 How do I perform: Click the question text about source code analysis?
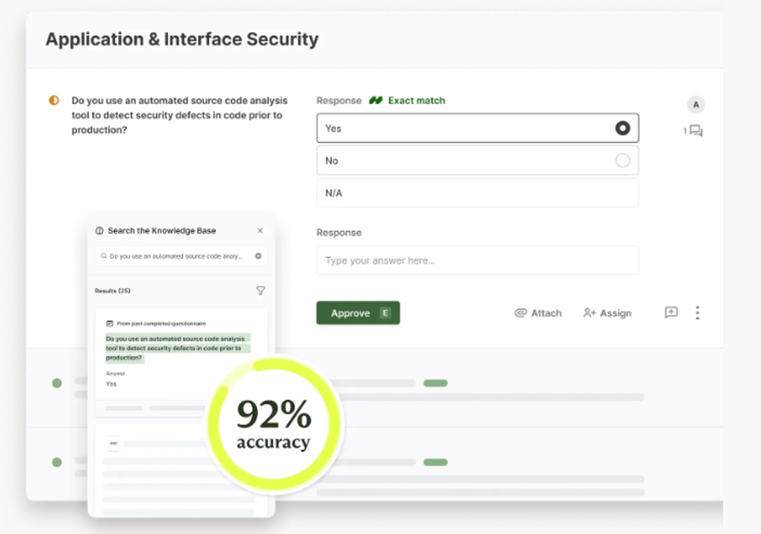pos(180,115)
